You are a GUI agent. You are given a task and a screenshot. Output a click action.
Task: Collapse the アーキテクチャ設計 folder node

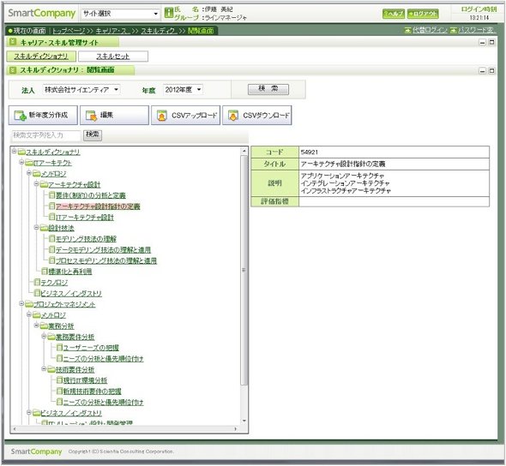[37, 184]
